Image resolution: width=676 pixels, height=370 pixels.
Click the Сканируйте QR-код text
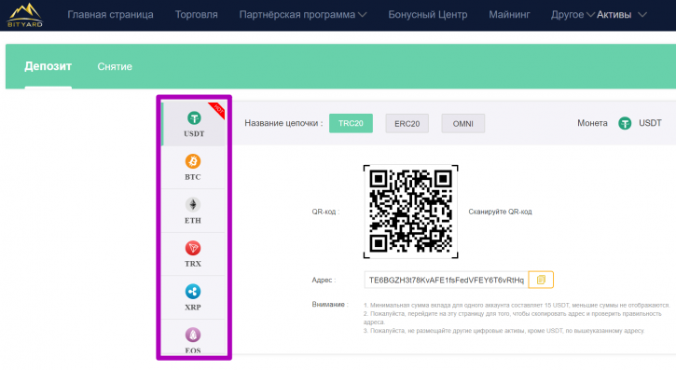(x=500, y=212)
